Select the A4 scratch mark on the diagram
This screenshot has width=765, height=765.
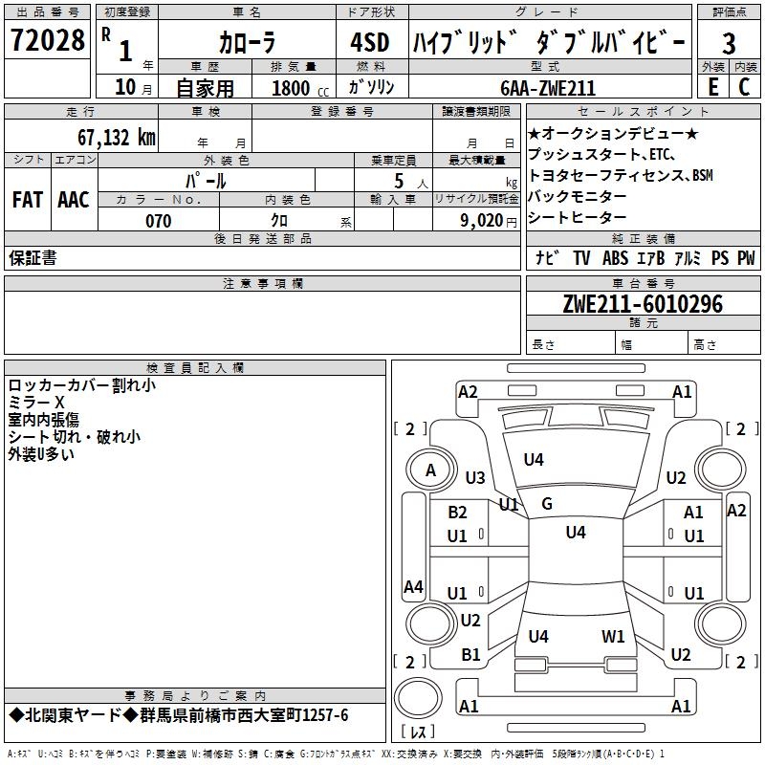[413, 586]
